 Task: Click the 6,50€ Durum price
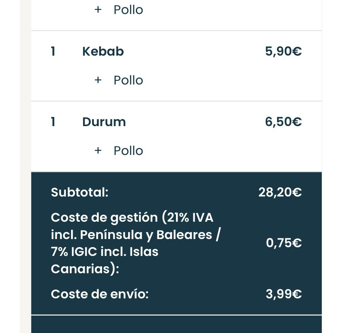[x=283, y=122]
